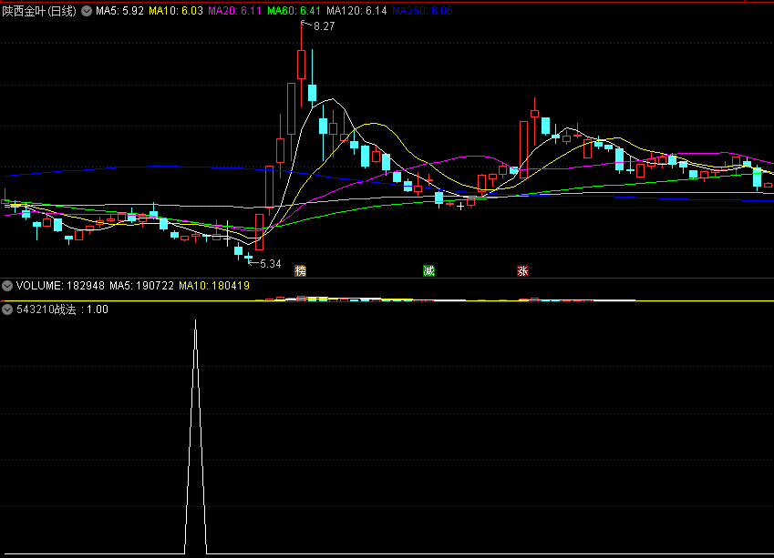Click the 543210战法 : 1.00 label

point(62,309)
